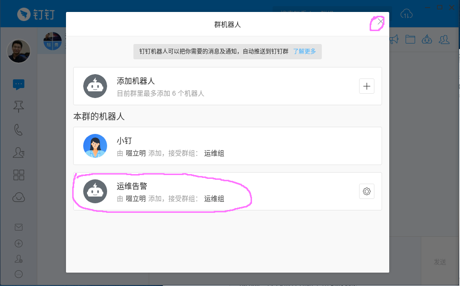
Task: Click the circled plus icon in sidebar
Action: pyautogui.click(x=19, y=243)
